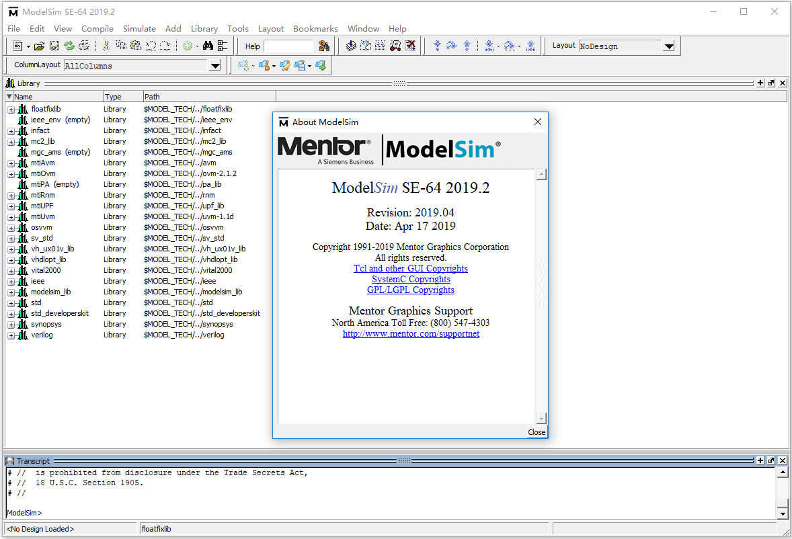Click the Save toolbar icon

(x=54, y=45)
